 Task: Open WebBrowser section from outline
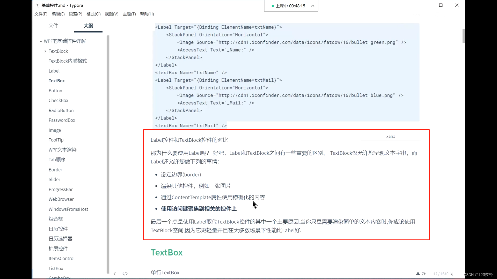[x=61, y=199]
